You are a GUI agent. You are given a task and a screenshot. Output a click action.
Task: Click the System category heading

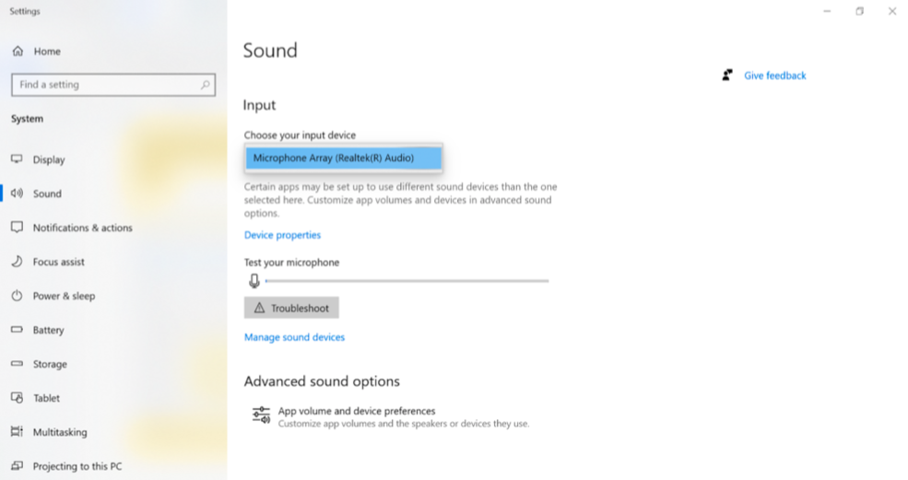pos(28,119)
